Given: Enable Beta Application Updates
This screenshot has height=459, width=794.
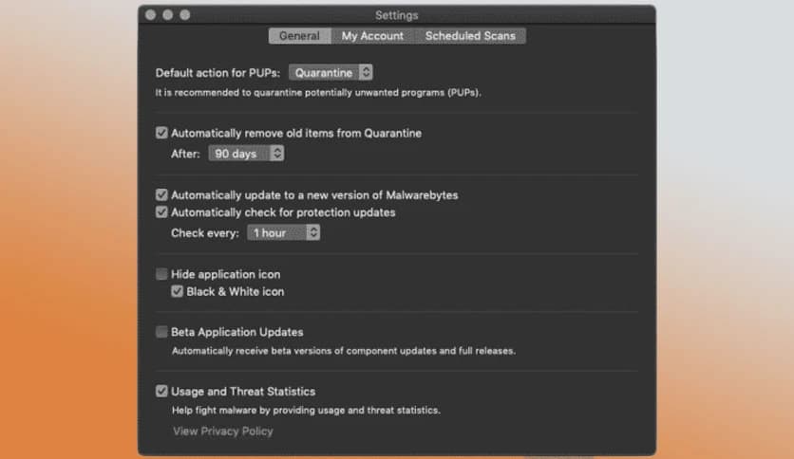Looking at the screenshot, I should click(162, 332).
